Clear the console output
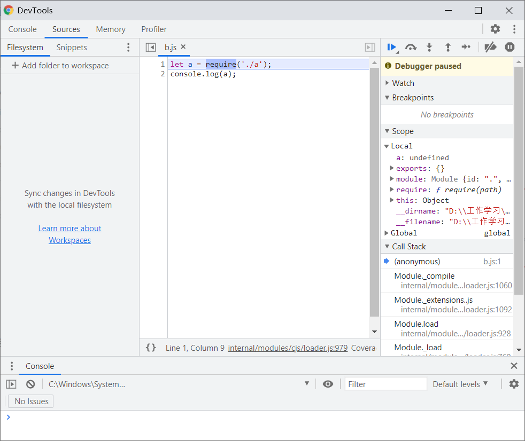This screenshot has width=525, height=441. pyautogui.click(x=31, y=384)
